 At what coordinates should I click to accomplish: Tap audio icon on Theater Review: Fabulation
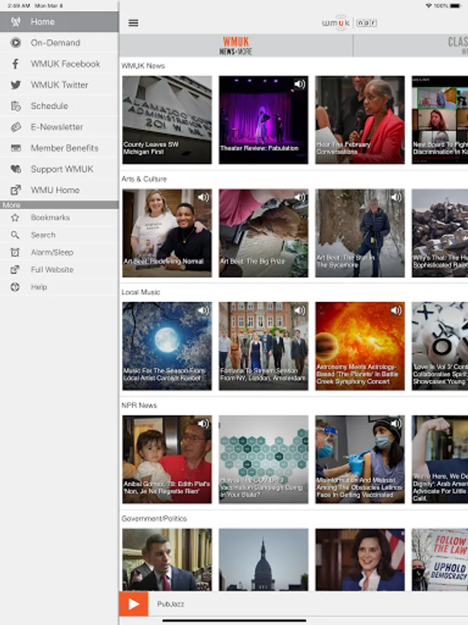(300, 84)
